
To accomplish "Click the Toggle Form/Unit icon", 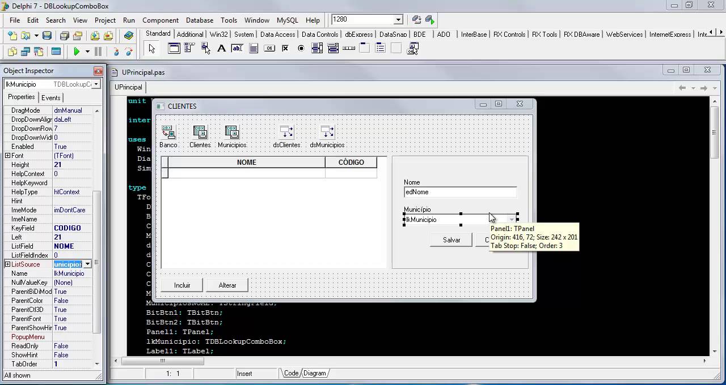I will pos(39,52).
